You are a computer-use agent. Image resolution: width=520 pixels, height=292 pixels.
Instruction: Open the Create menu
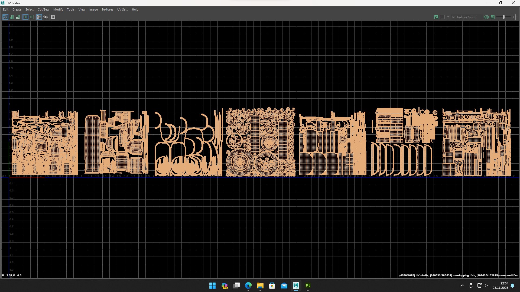(17, 9)
